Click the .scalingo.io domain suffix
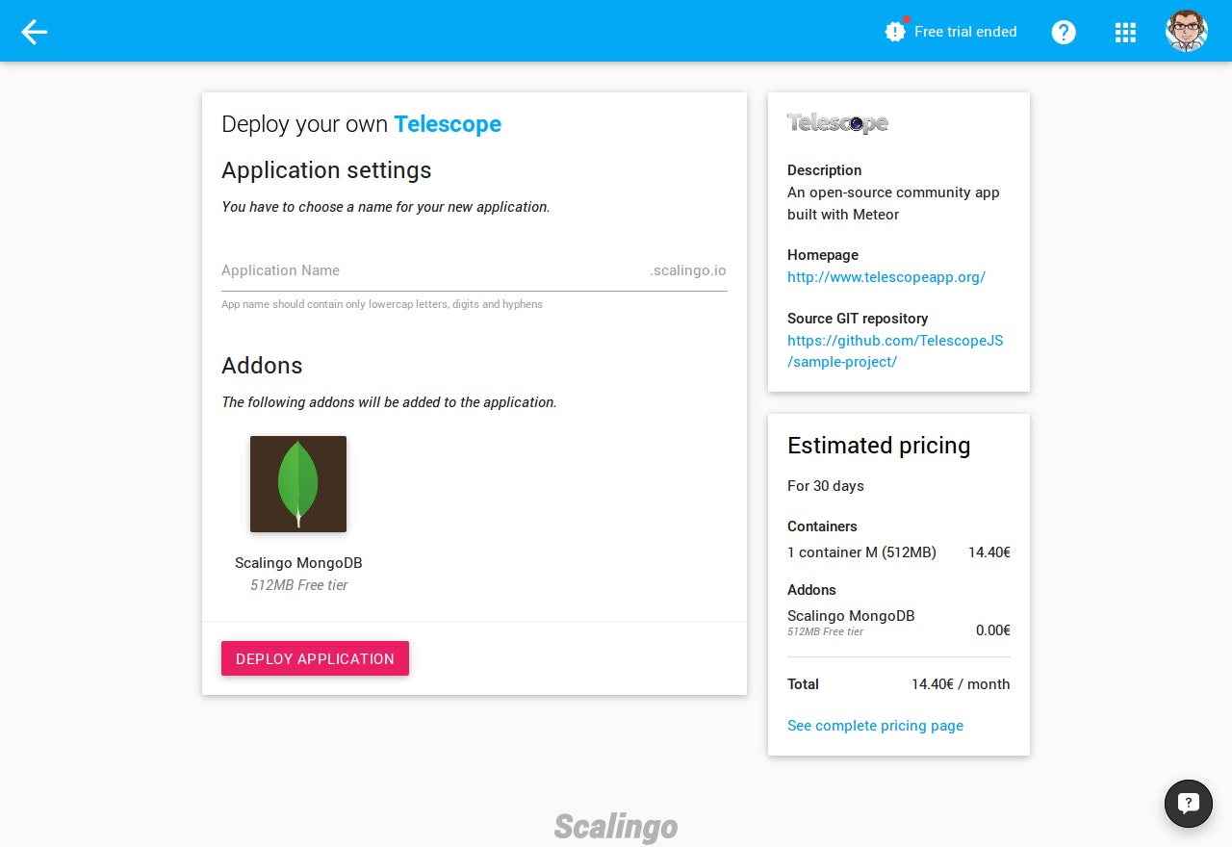 click(x=687, y=270)
